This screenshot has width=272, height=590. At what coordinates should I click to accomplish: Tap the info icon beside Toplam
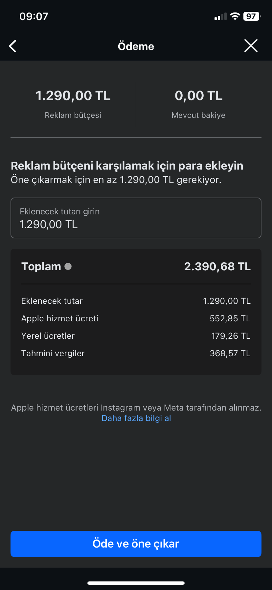(68, 266)
